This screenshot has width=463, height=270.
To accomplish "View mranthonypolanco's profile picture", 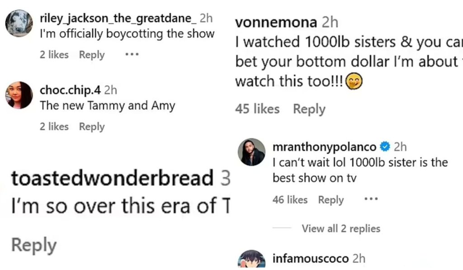I will (251, 152).
